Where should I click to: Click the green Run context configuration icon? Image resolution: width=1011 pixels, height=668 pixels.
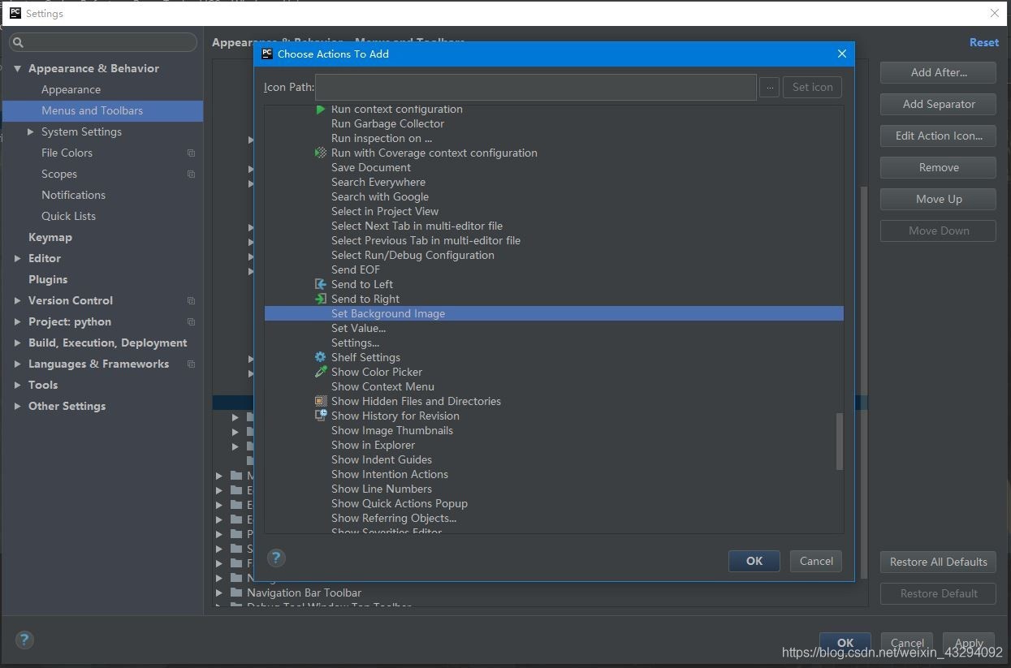(x=321, y=109)
